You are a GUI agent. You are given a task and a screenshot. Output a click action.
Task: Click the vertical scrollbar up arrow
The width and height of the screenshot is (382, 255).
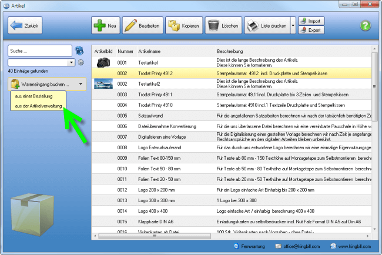coord(374,49)
